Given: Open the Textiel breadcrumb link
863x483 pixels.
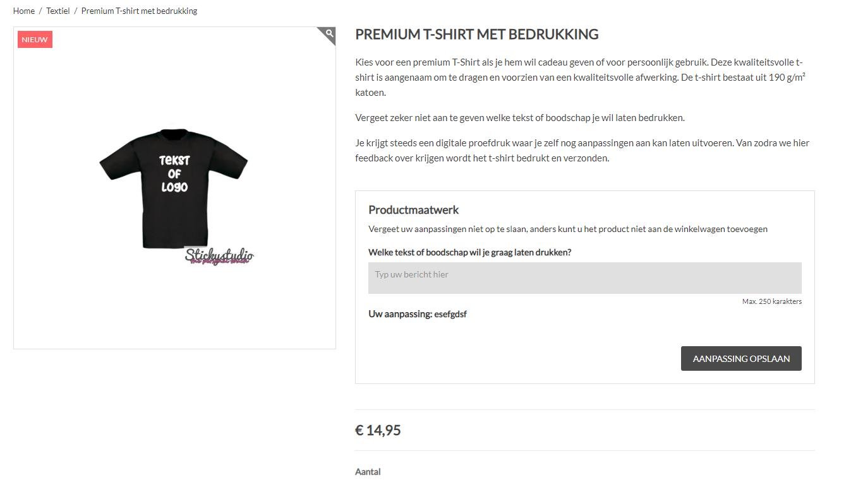Looking at the screenshot, I should click(x=58, y=11).
